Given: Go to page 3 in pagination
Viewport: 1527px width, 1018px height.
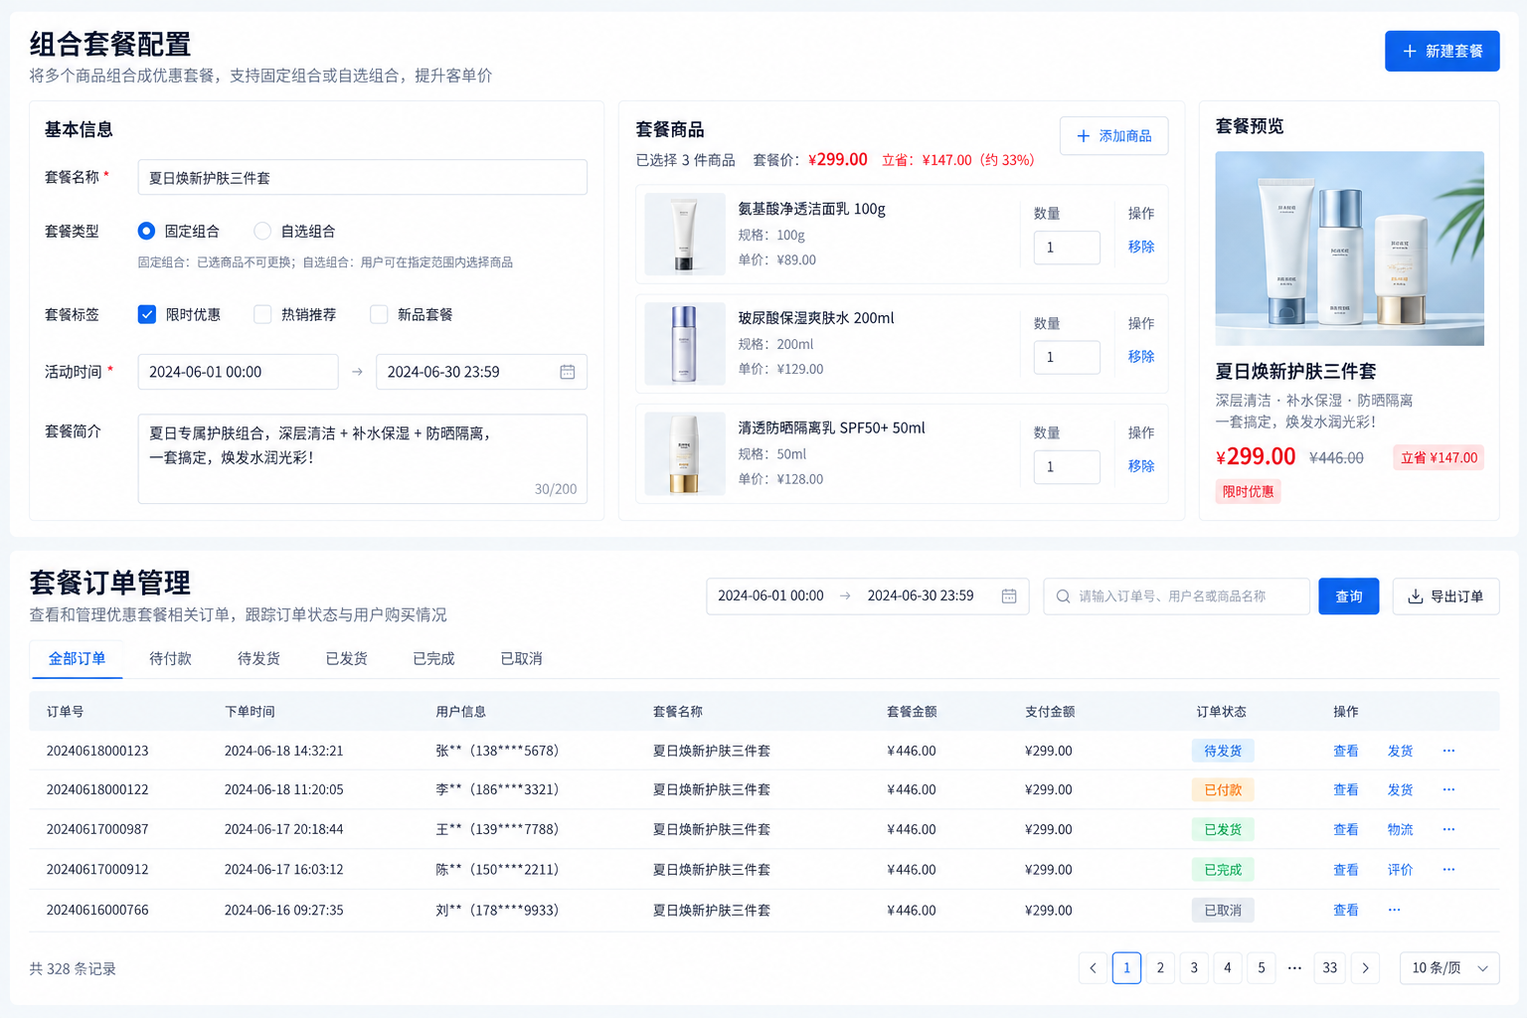Looking at the screenshot, I should [x=1194, y=967].
